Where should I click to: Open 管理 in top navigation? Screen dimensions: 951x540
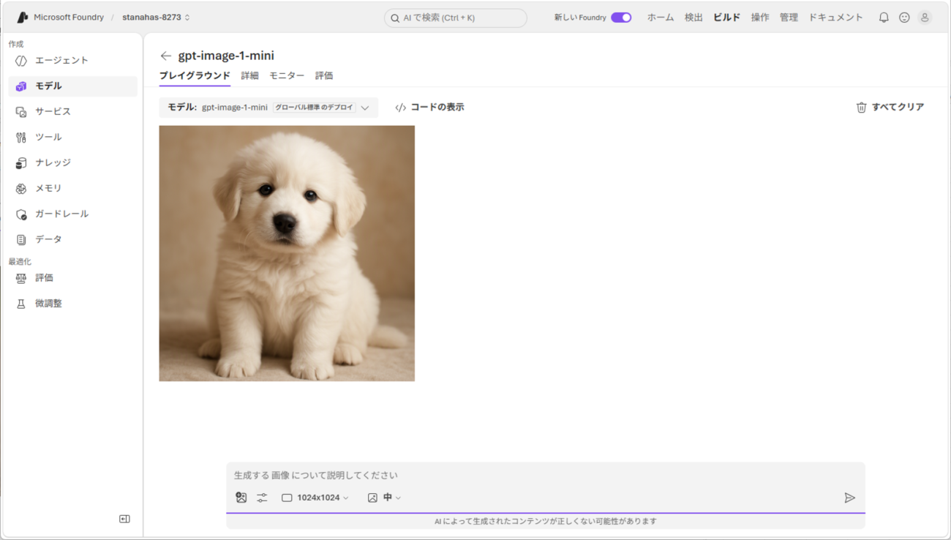click(x=789, y=18)
